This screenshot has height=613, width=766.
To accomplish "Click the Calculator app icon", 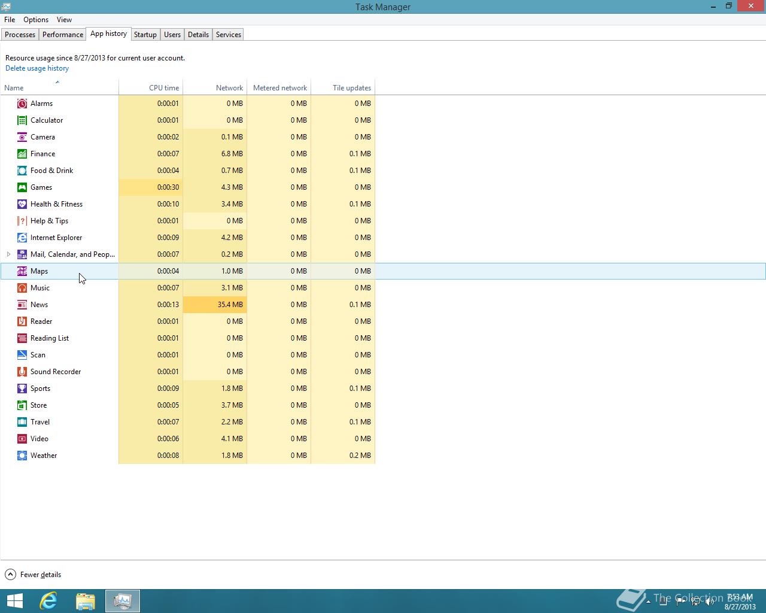I will pos(22,120).
